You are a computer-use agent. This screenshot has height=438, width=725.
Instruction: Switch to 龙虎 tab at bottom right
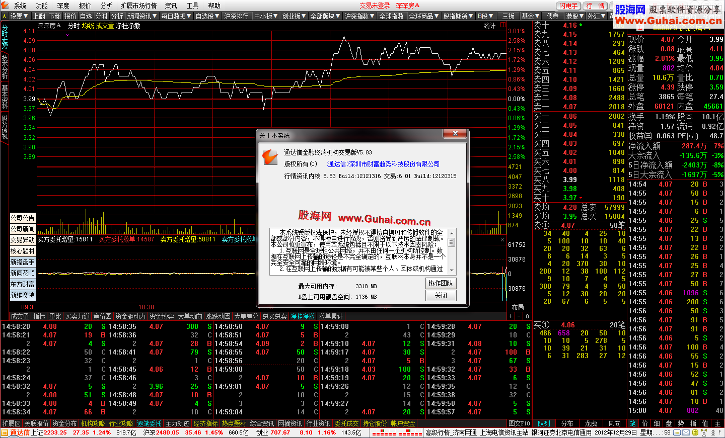click(x=591, y=423)
